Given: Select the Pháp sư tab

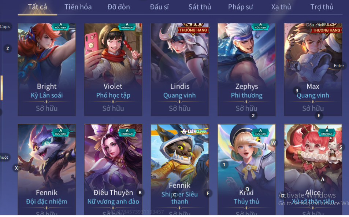Looking at the screenshot, I should point(240,7).
